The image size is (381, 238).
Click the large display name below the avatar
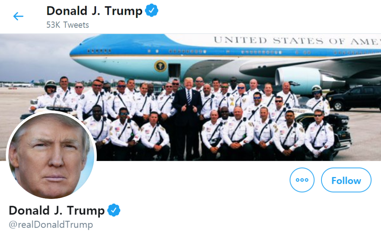tap(57, 210)
